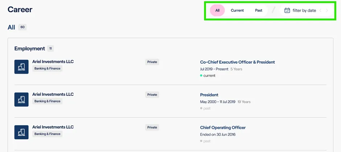
Task: Select the All filter pill
Action: click(217, 10)
